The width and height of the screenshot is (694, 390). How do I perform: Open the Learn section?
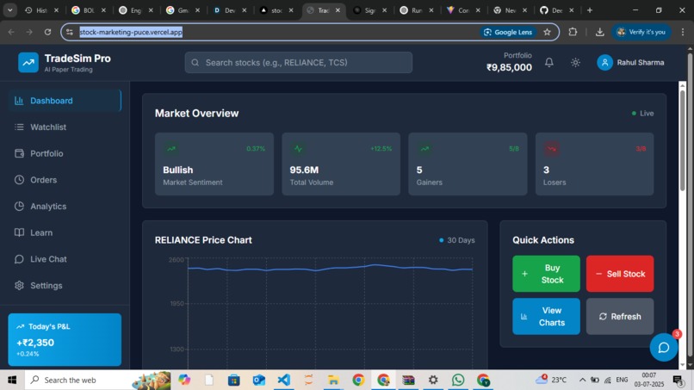(65, 232)
